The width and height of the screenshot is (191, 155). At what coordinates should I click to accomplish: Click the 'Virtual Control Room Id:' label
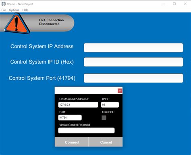75,125
